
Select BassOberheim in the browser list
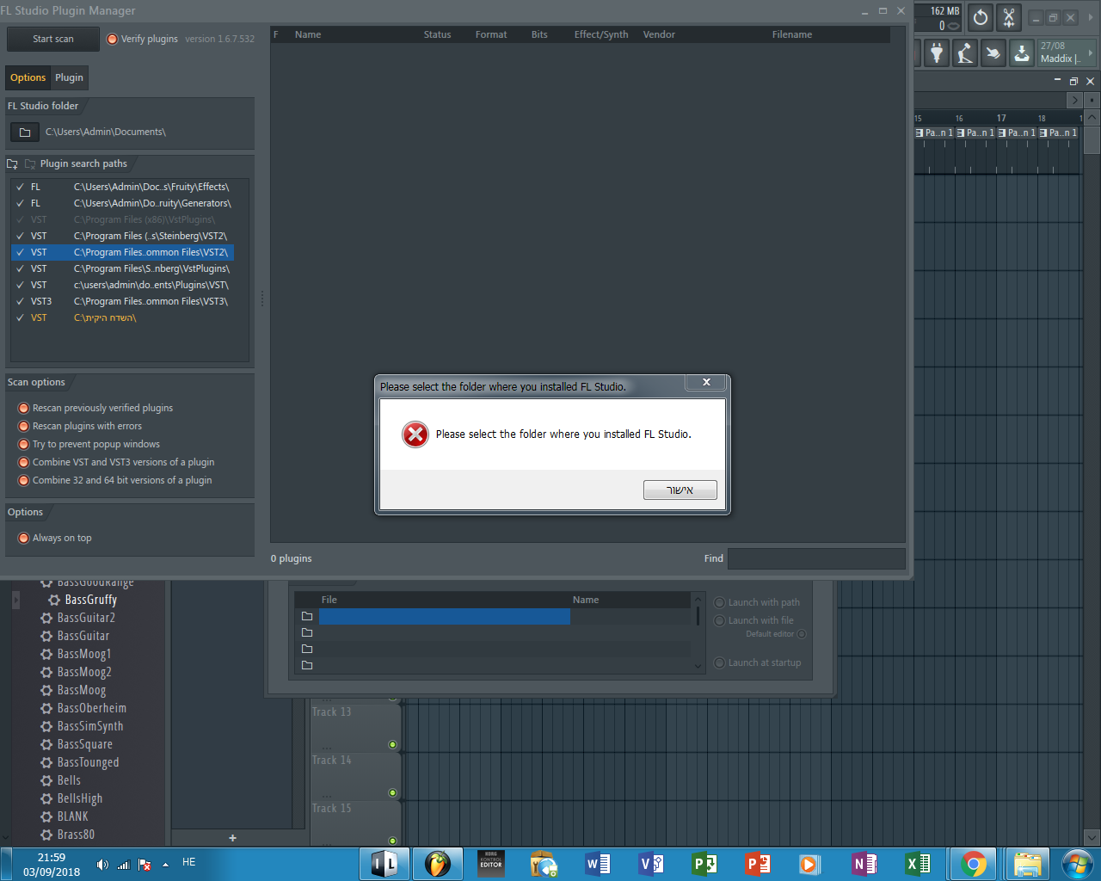point(91,708)
